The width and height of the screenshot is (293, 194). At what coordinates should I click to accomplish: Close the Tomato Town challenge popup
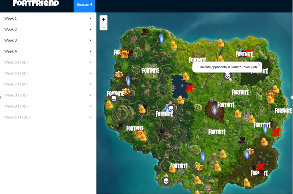(x=259, y=64)
